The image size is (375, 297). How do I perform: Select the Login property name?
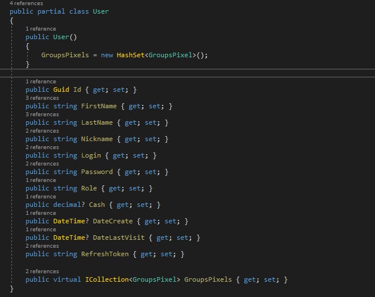coord(91,155)
